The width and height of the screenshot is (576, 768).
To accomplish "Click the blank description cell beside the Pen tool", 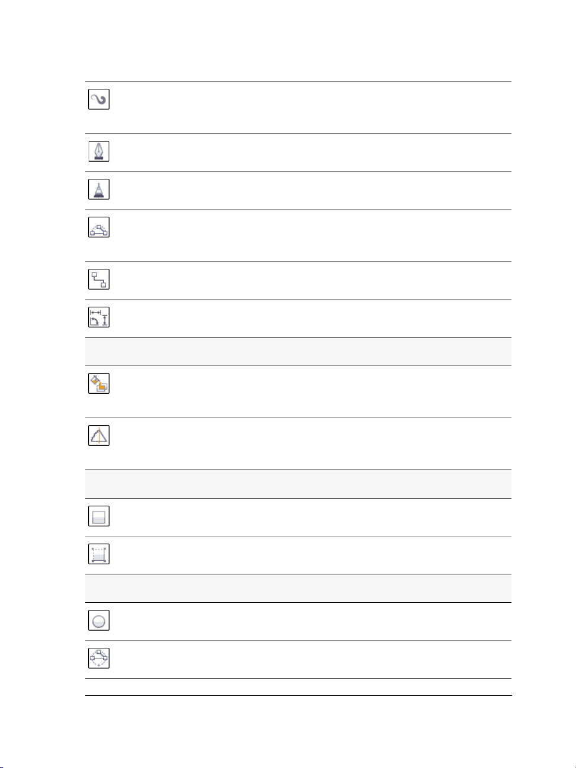I will [x=312, y=153].
